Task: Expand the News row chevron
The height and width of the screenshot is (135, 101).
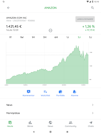Action: click(93, 105)
